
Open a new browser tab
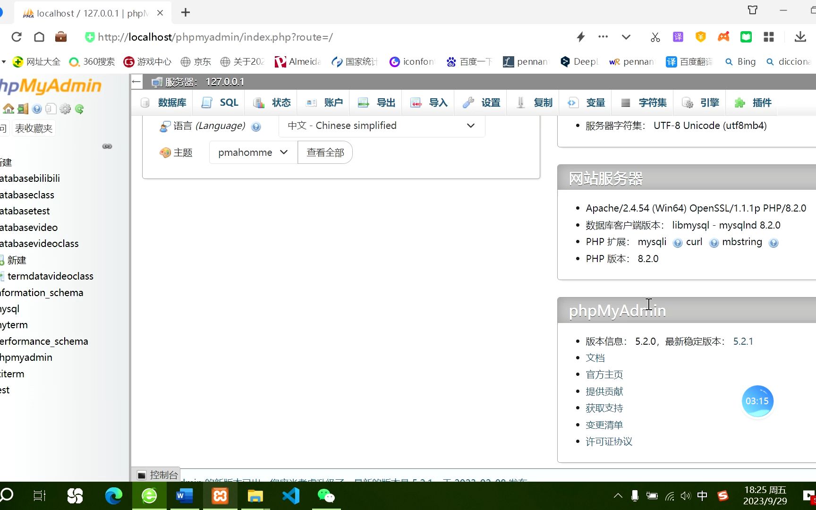186,13
